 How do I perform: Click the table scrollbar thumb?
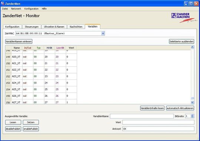pos(192,98)
